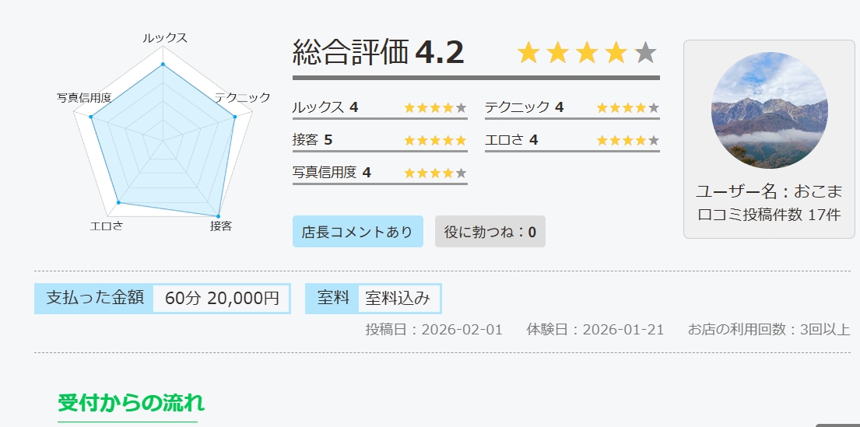Image resolution: width=860 pixels, height=427 pixels.
Task: Click the overall rating 4.2 stars
Action: [x=587, y=53]
